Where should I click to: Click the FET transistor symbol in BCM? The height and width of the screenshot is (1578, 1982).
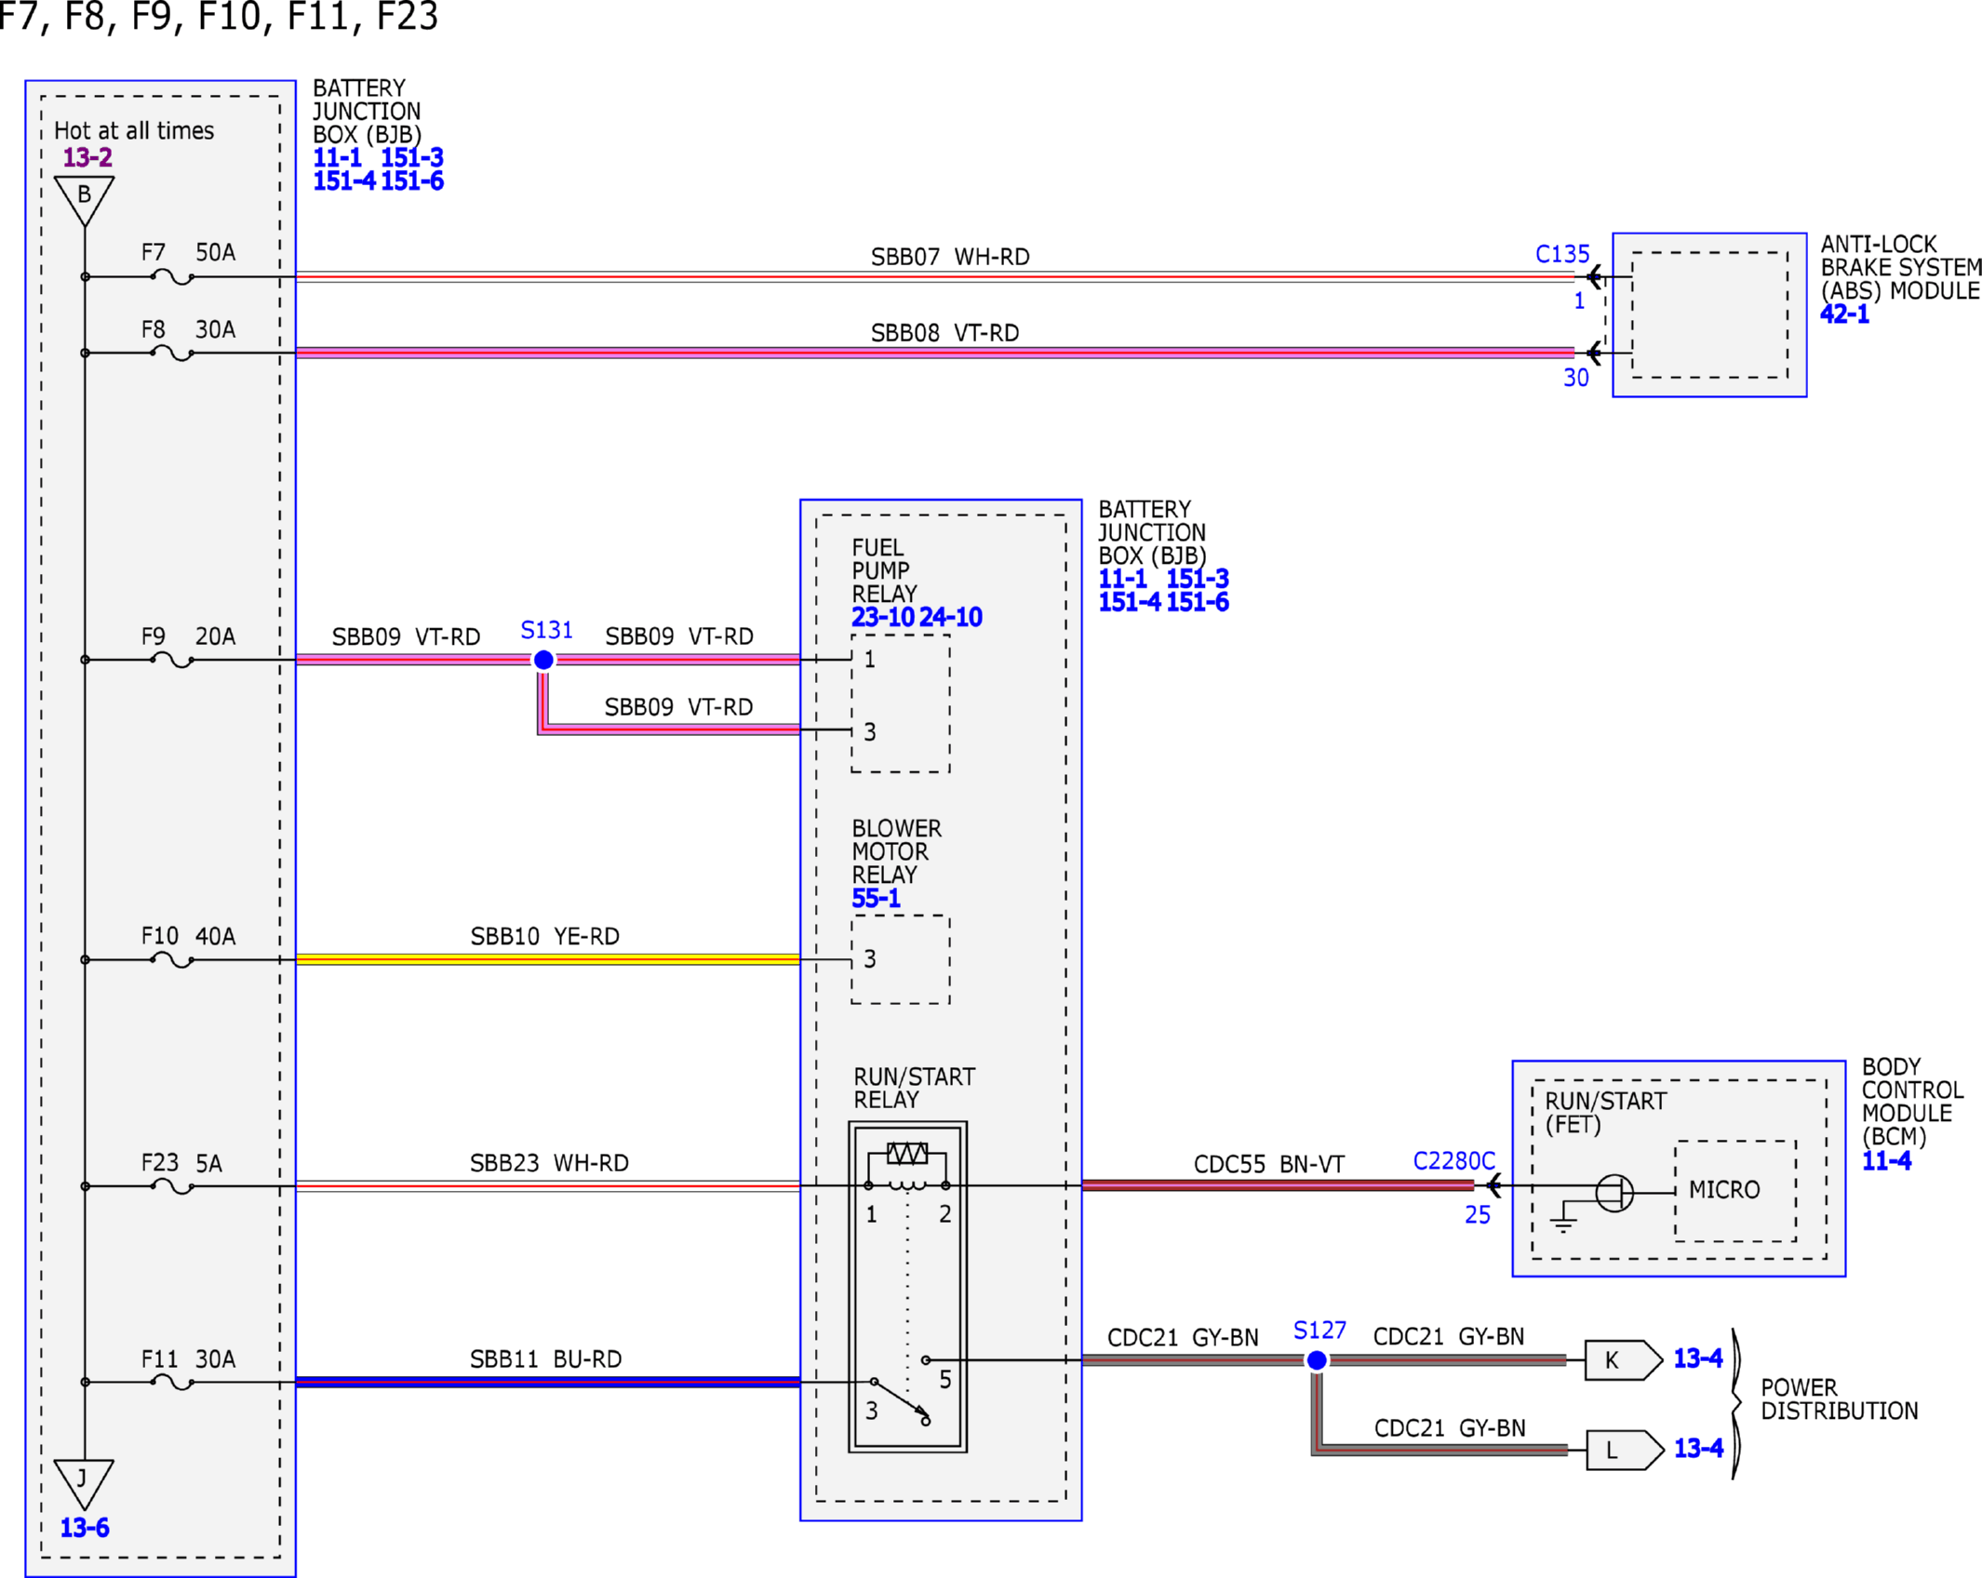[1614, 1193]
